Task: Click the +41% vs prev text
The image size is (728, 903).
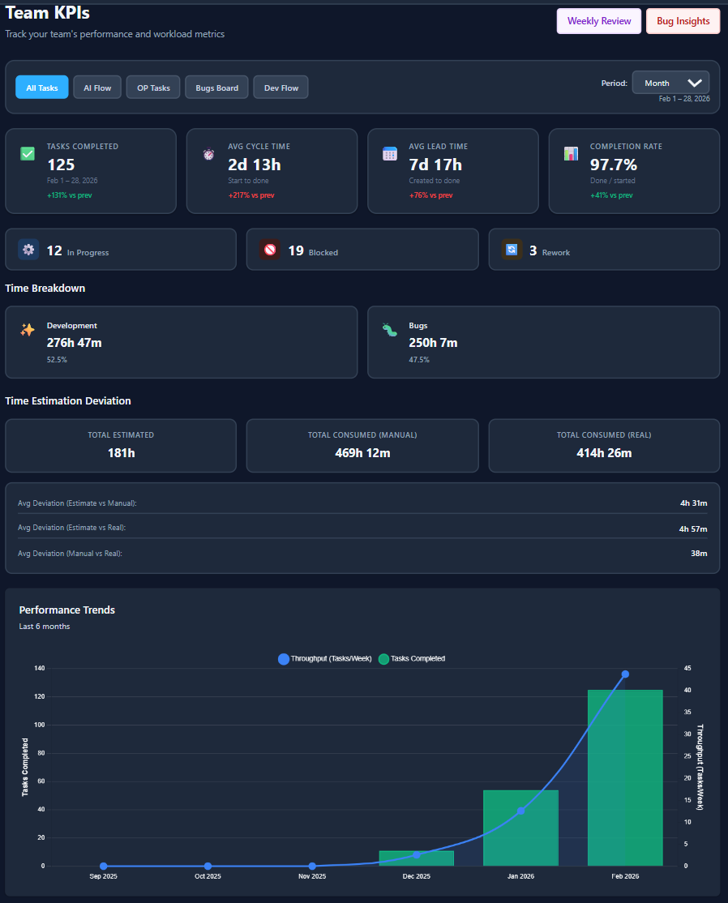Action: tap(611, 195)
